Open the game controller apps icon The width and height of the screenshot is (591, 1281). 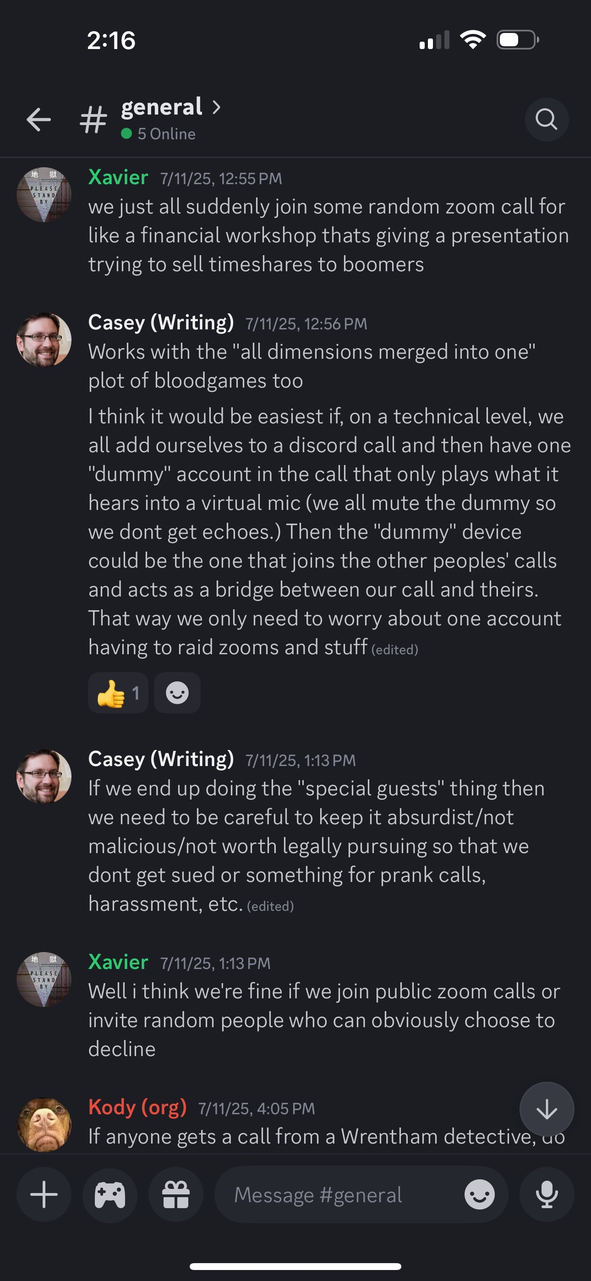click(x=110, y=1194)
